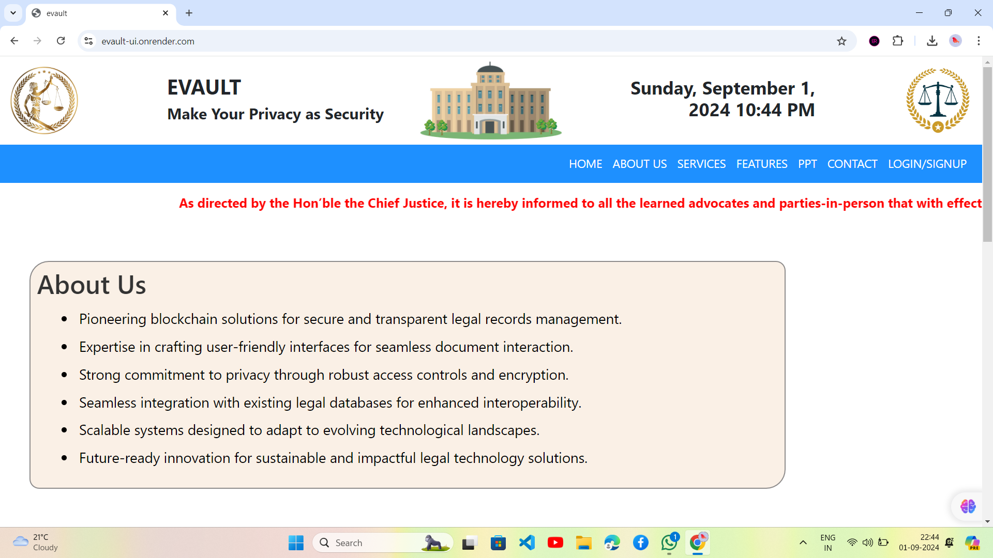Viewport: 993px width, 558px height.
Task: Open the Windows Start menu
Action: tap(296, 542)
